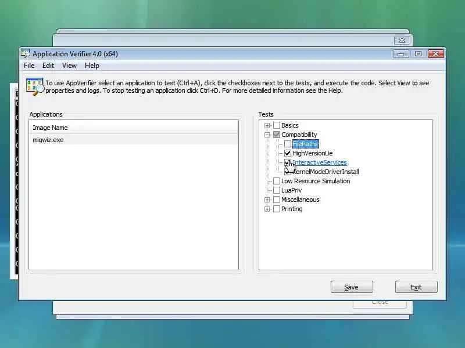
Task: Select the Miscellaneous label
Action: [x=300, y=200]
